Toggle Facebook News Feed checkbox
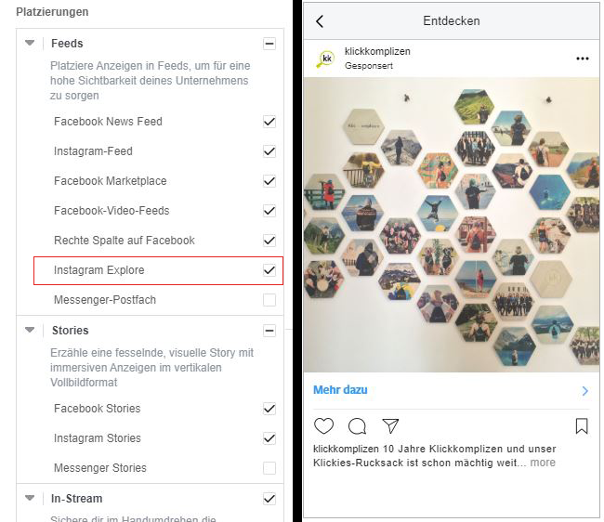Viewport: 604px width, 522px height. point(269,122)
